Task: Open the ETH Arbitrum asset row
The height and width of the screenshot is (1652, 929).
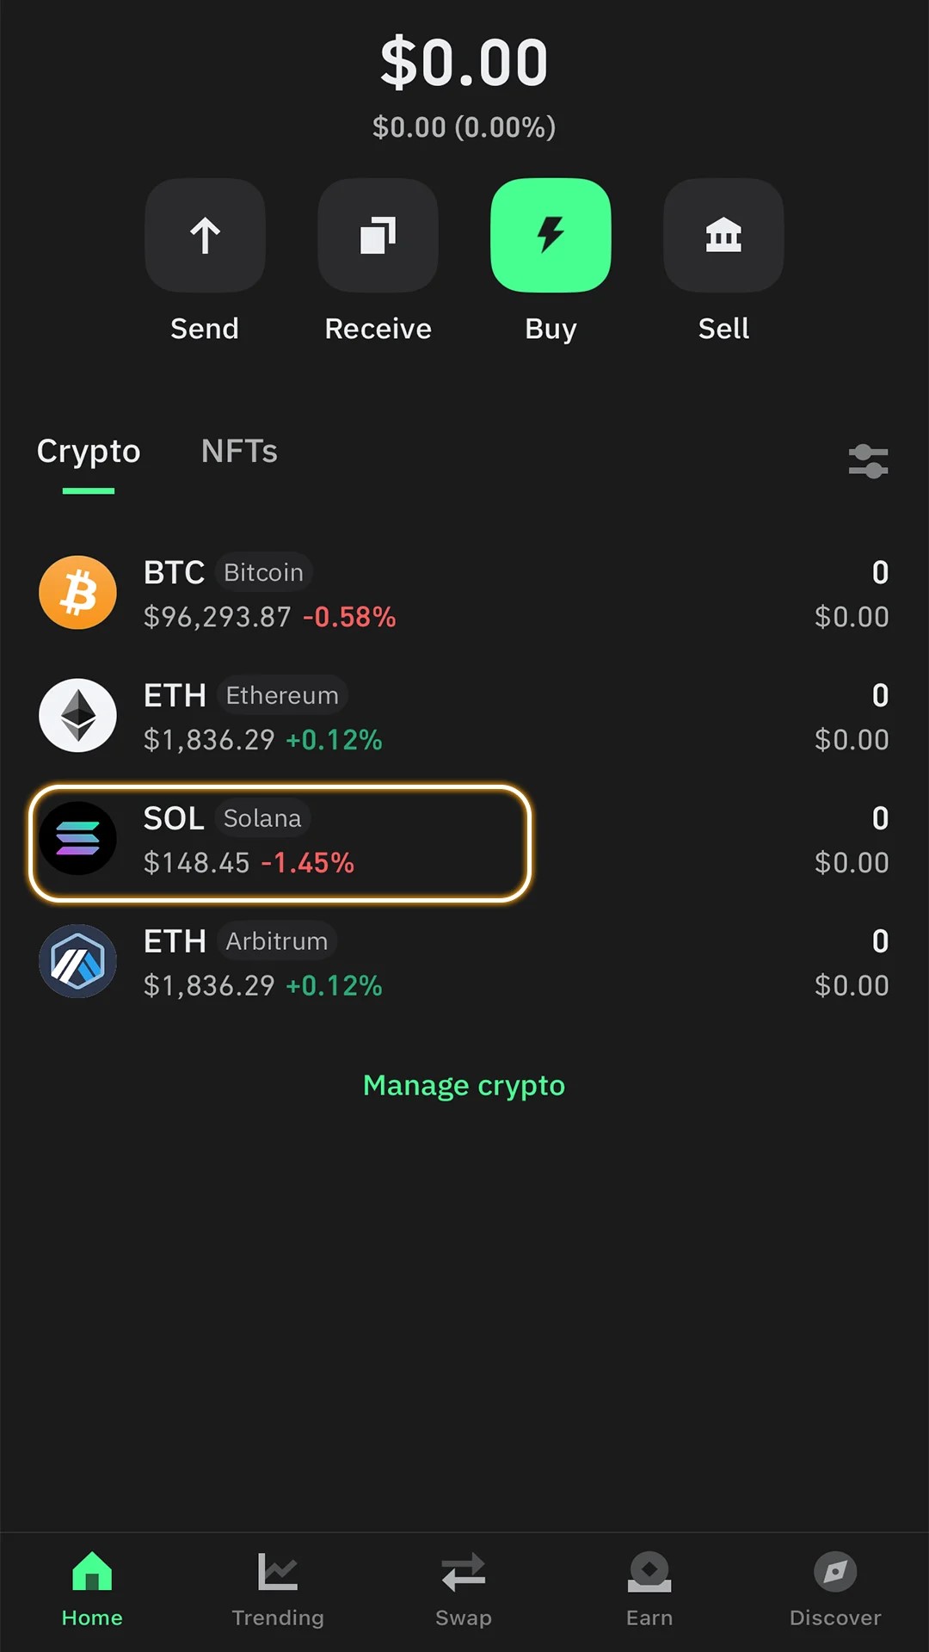Action: (464, 963)
